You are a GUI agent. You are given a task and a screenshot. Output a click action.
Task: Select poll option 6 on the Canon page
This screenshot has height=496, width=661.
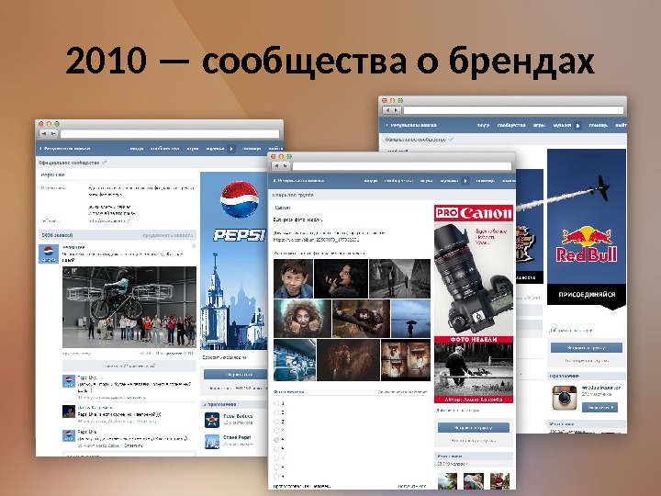click(x=276, y=449)
